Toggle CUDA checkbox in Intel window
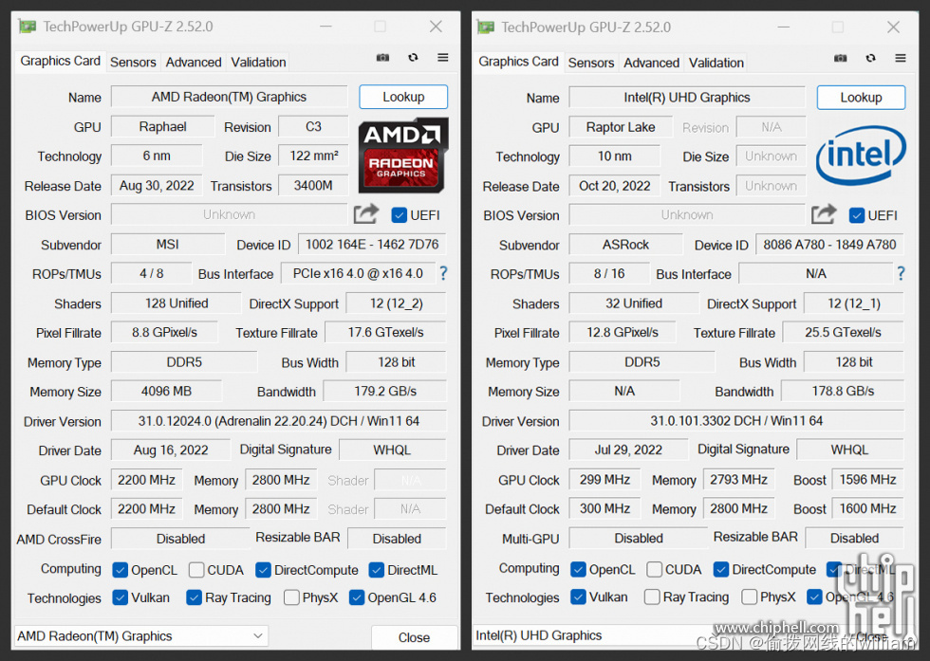 654,570
